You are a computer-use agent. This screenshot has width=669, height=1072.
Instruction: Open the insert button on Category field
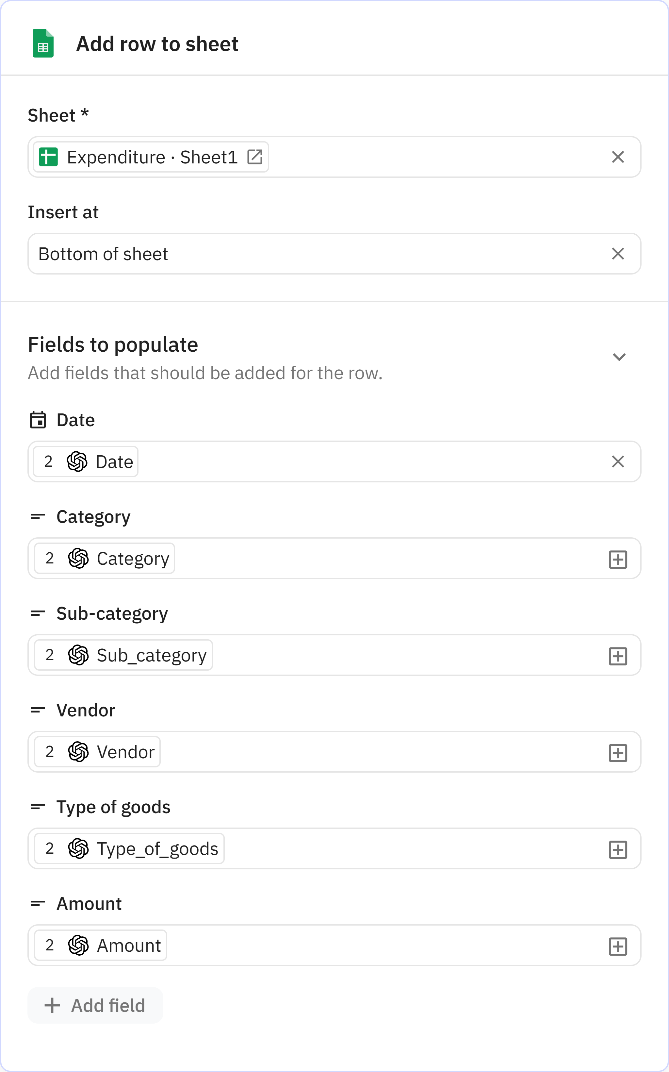[x=618, y=559]
